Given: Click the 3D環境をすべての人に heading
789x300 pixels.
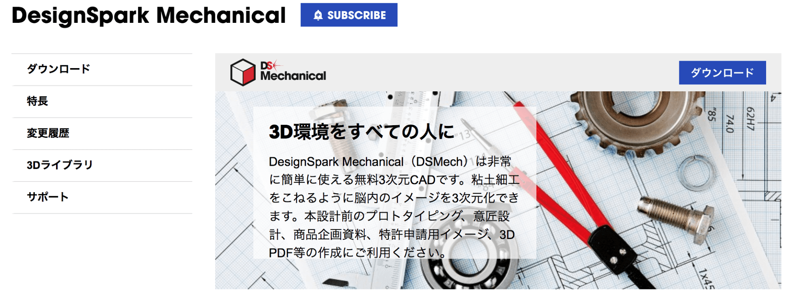Looking at the screenshot, I should click(362, 131).
